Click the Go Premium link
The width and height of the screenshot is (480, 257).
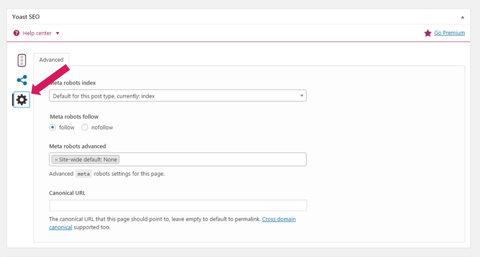coord(449,33)
